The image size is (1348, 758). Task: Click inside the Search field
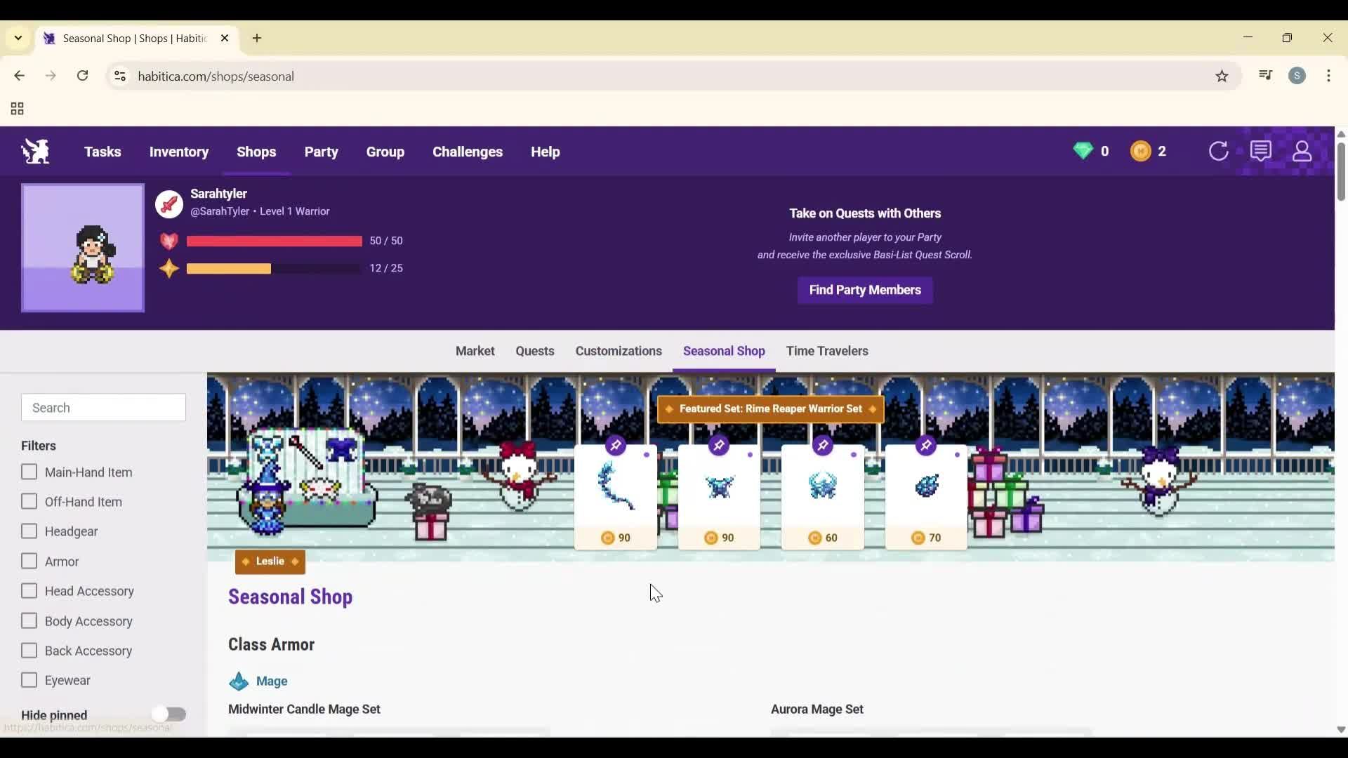tap(103, 407)
